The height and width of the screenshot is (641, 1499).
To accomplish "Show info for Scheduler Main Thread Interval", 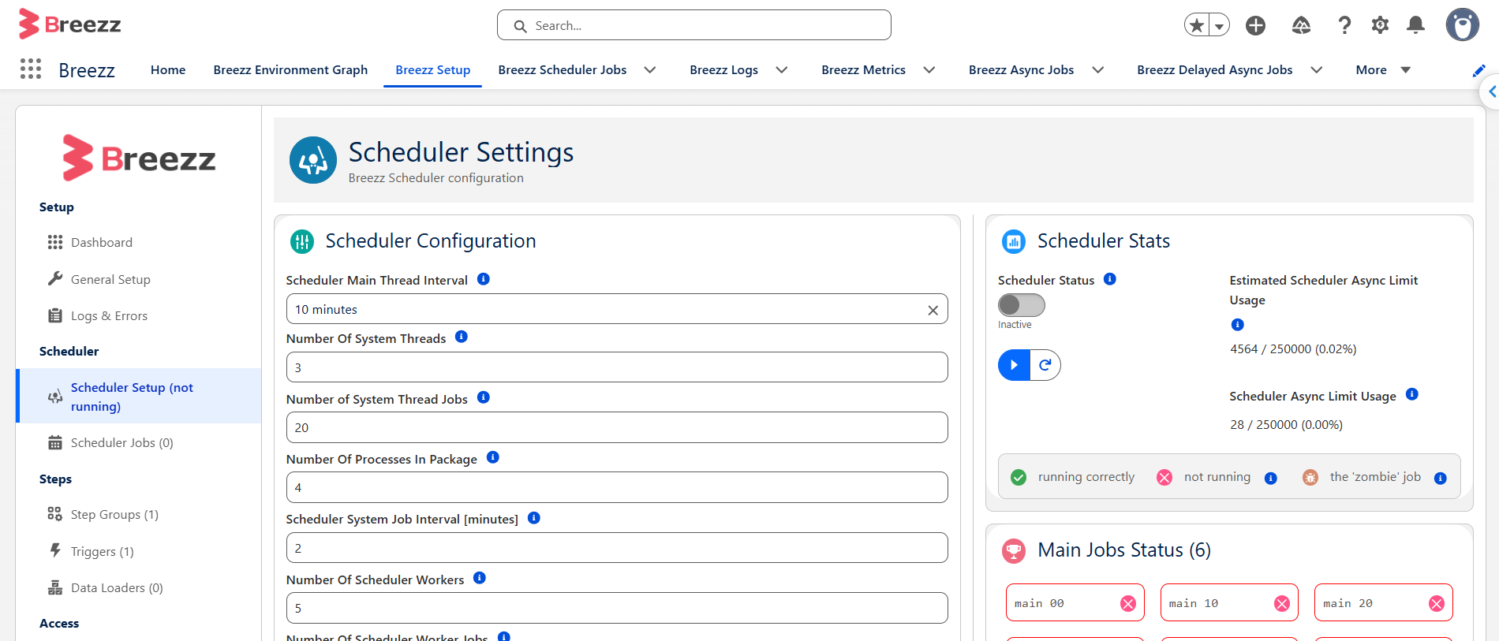I will [x=484, y=279].
